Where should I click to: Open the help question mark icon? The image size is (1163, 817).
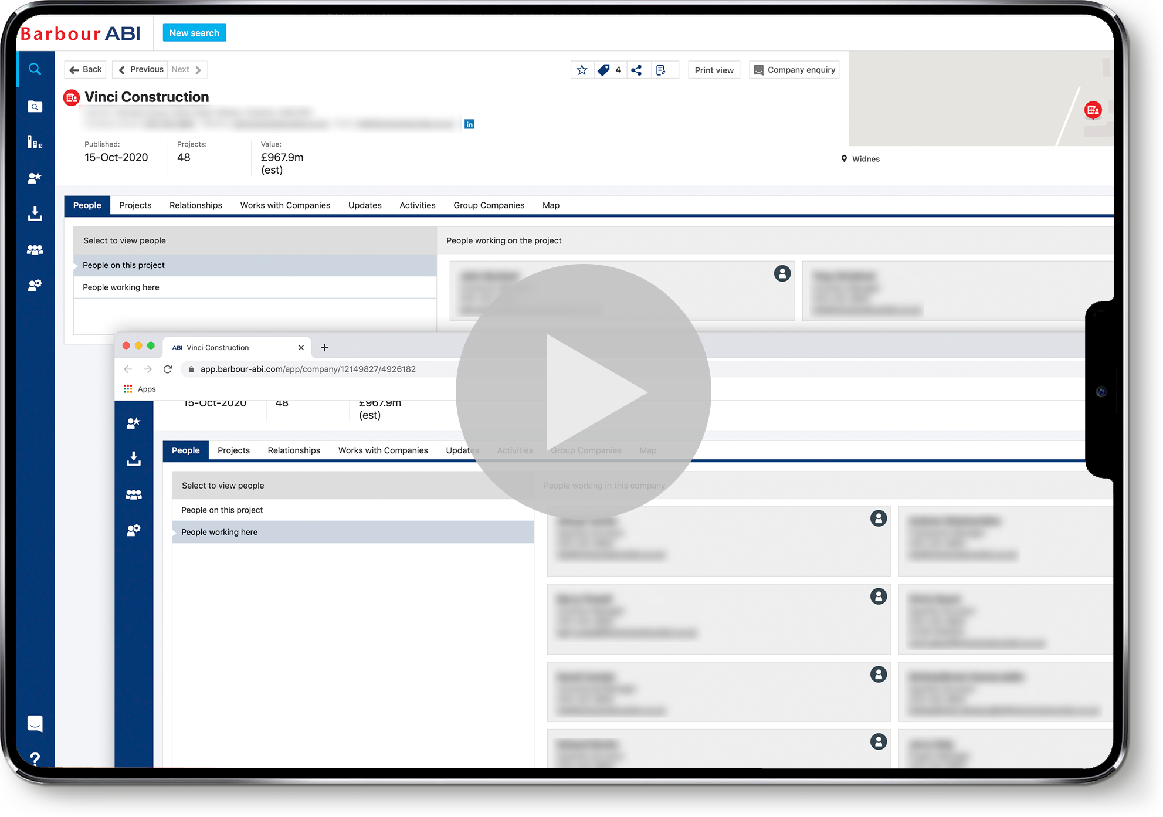pos(35,759)
